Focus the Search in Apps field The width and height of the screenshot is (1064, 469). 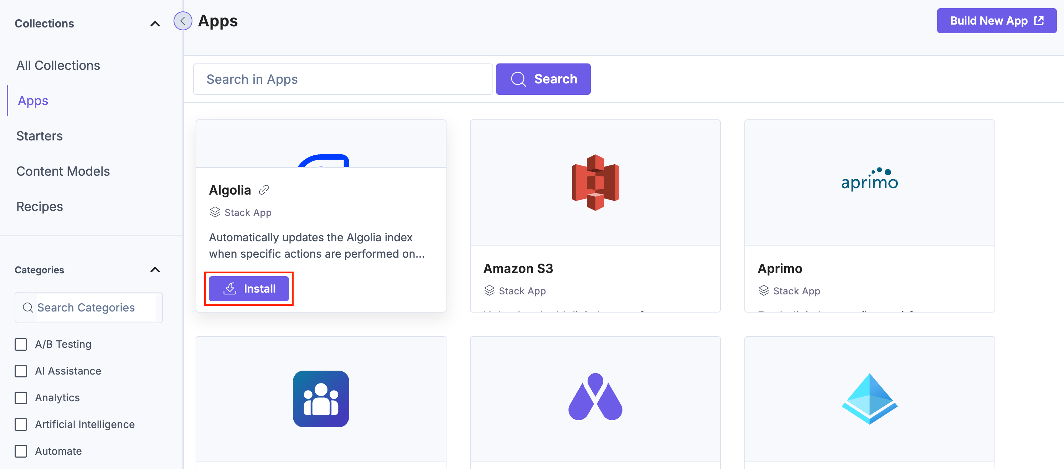click(x=343, y=79)
